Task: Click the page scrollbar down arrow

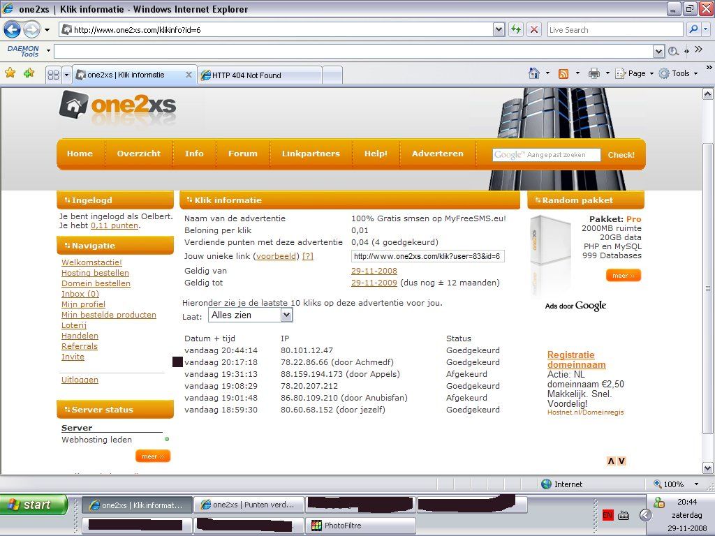Action: [708, 468]
